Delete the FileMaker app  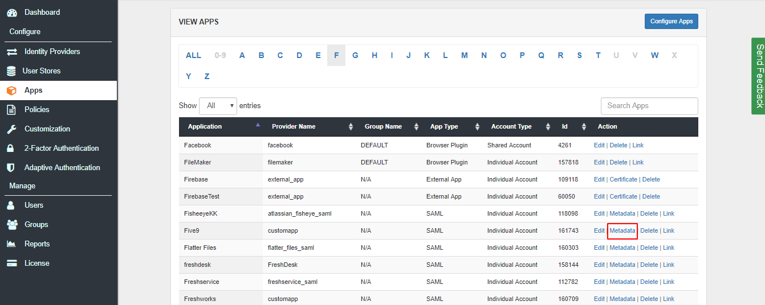pos(618,162)
